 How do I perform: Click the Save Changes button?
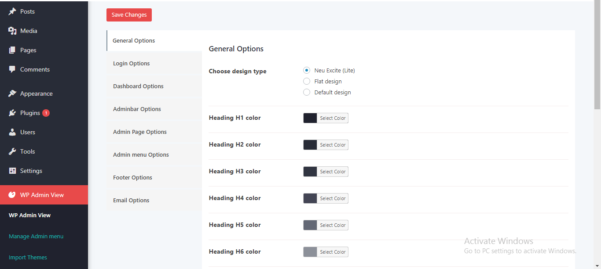129,14
